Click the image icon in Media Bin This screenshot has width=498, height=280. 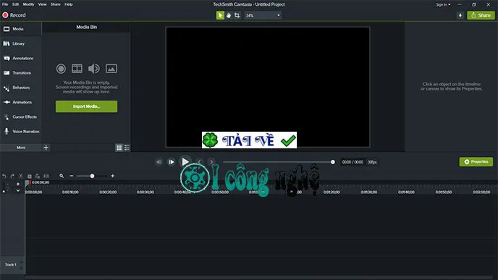pos(111,69)
